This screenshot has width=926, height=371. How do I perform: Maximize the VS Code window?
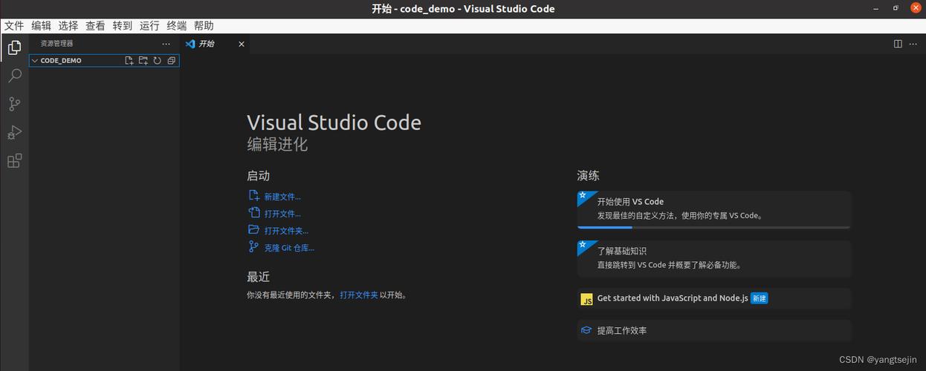pos(896,8)
